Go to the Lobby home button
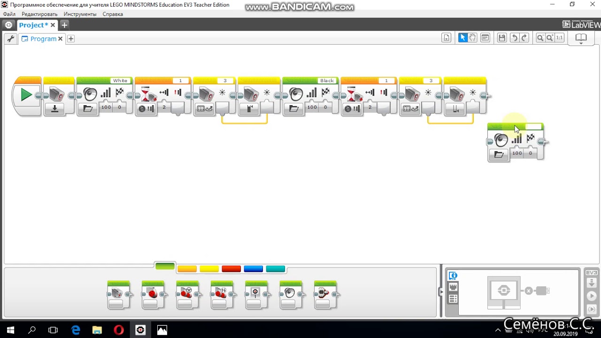601x338 pixels. [x=8, y=25]
